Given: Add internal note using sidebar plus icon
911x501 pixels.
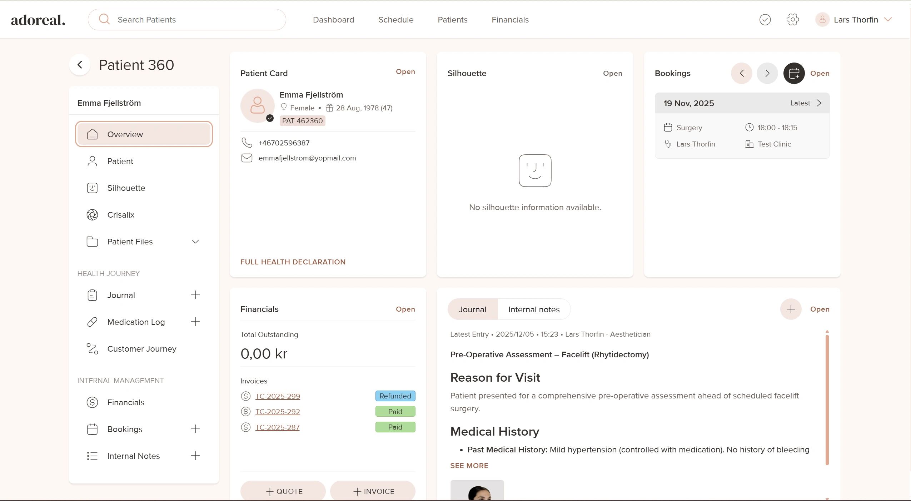Looking at the screenshot, I should click(x=195, y=456).
